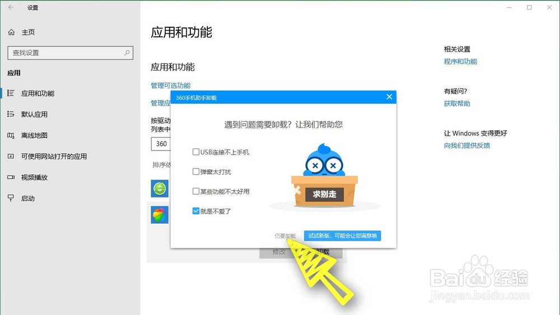
Task: Go back with the Settings back arrow
Action: 11,7
